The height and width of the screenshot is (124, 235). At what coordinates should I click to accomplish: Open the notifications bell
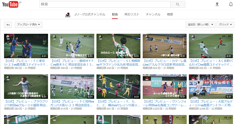pyautogui.click(x=231, y=4)
